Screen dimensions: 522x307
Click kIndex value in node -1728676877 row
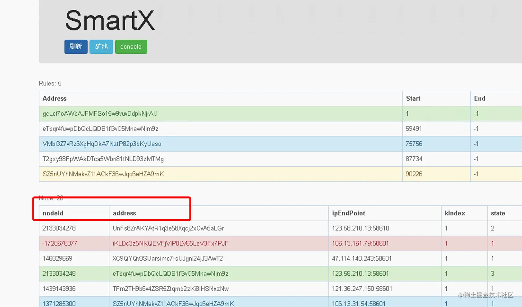pos(446,244)
